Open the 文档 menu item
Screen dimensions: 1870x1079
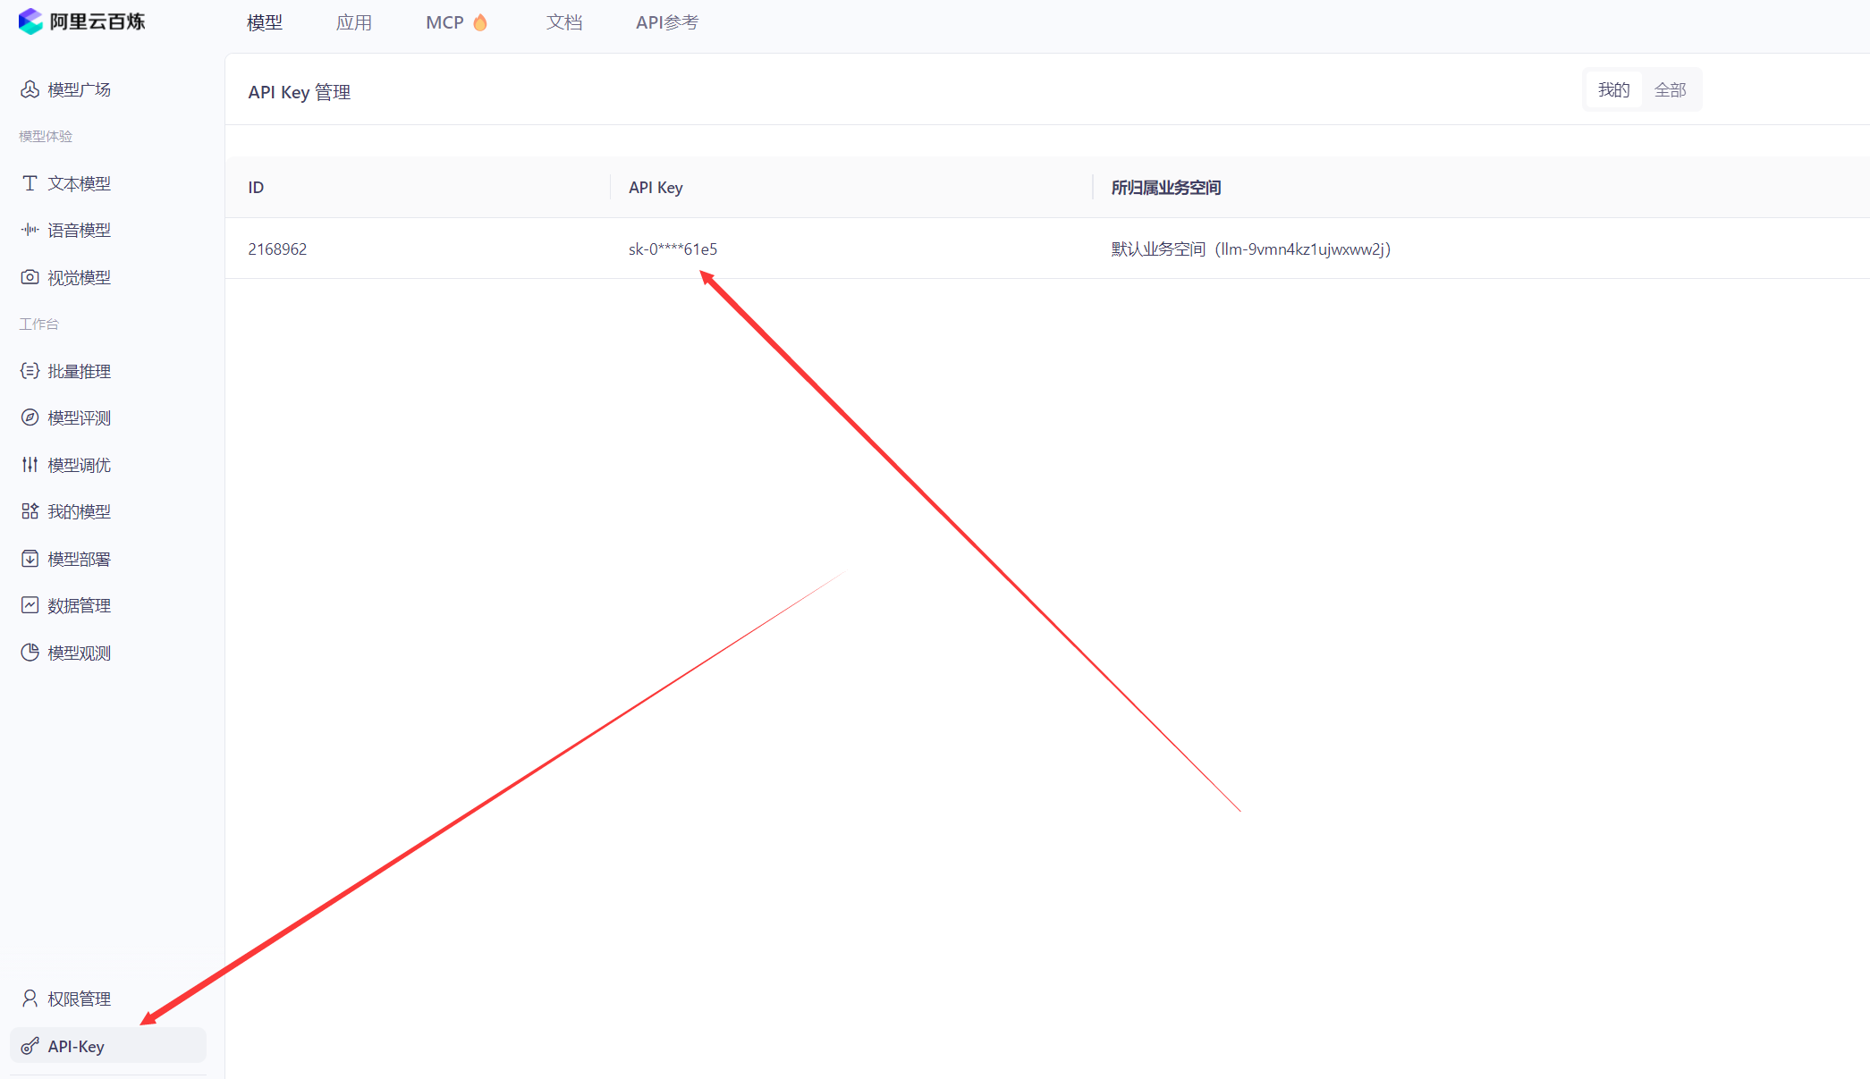pyautogui.click(x=564, y=21)
